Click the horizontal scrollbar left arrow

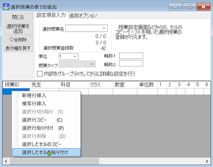pos(6,161)
